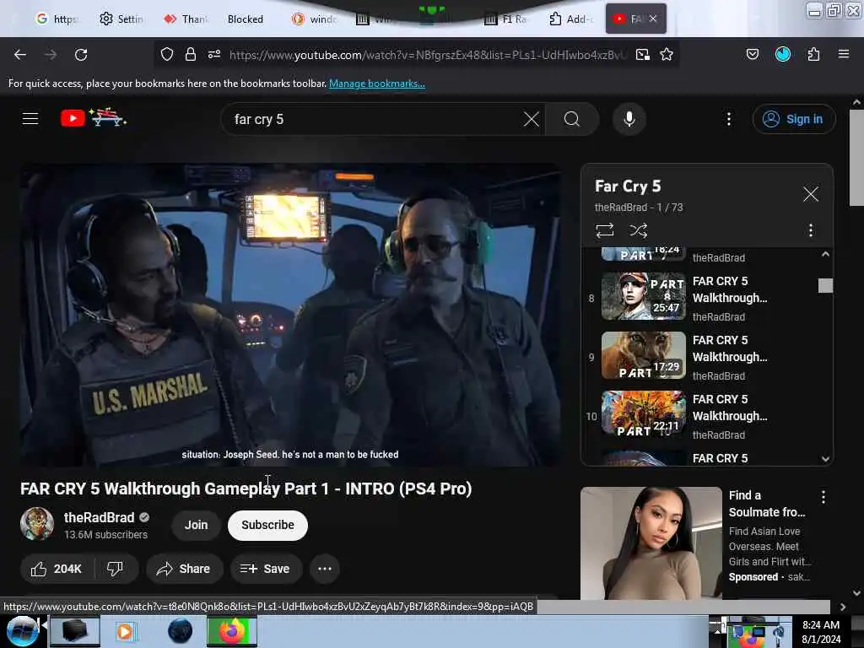Image resolution: width=864 pixels, height=648 pixels.
Task: Open the Firefox account avatar icon
Action: click(783, 54)
